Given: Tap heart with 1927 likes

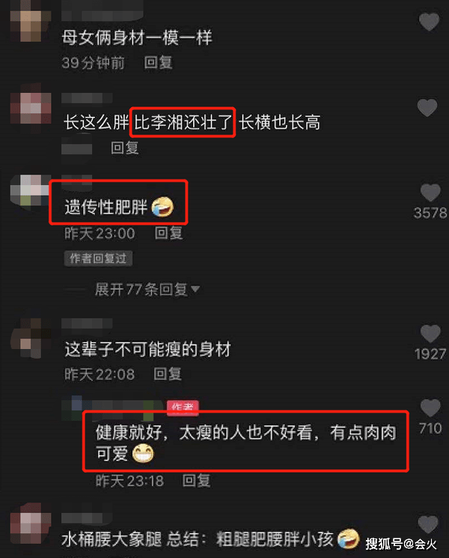Looking at the screenshot, I should (430, 333).
